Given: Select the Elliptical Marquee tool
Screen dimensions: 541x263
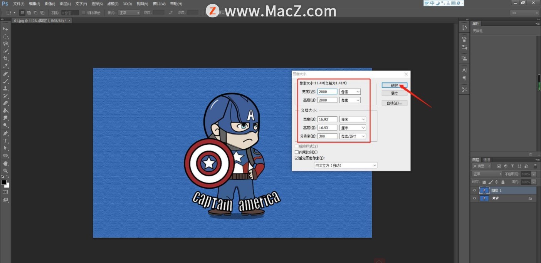Looking at the screenshot, I should [x=5, y=37].
